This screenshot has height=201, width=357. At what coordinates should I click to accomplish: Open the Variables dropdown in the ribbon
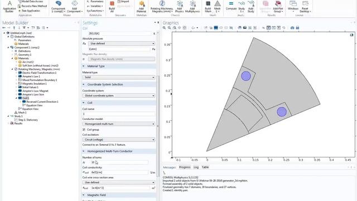pyautogui.click(x=95, y=6)
